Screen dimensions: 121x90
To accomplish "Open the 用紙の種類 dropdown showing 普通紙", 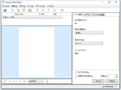I will [x=89, y=33].
